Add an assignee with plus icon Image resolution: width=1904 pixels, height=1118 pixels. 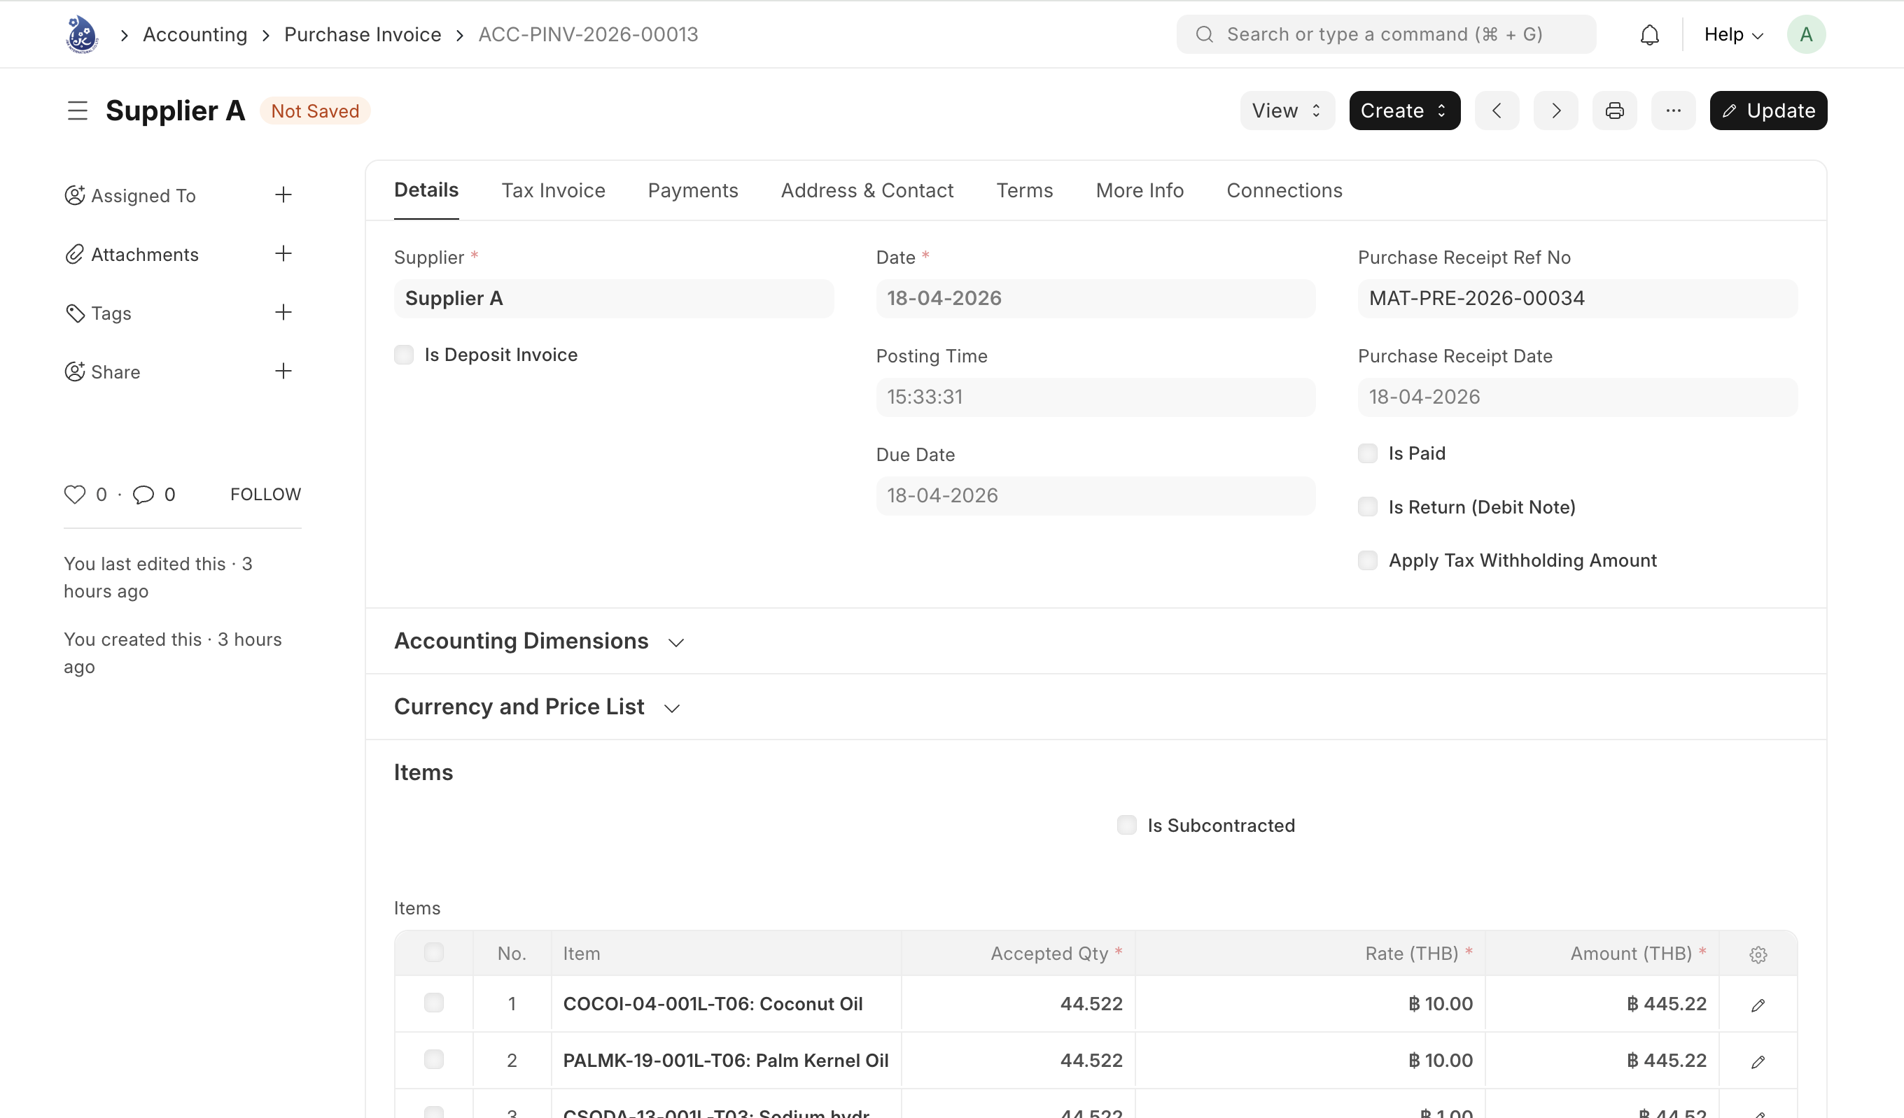pyautogui.click(x=283, y=195)
